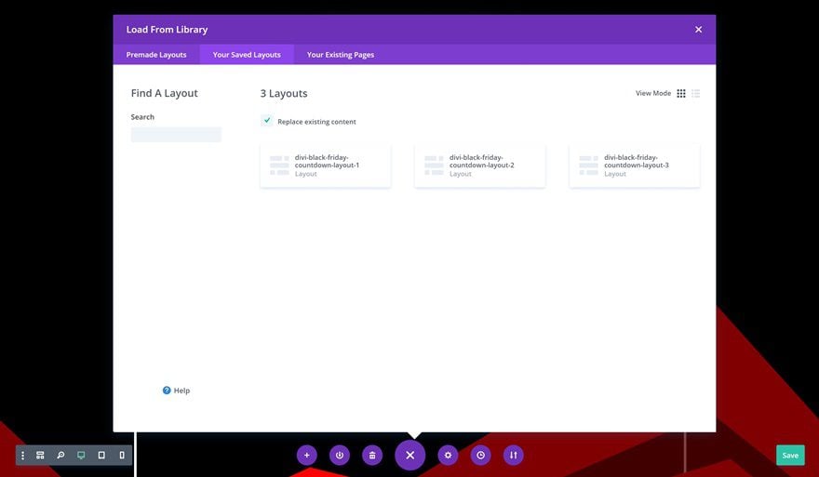819x477 pixels.
Task: Enable wireframe view mode
Action: click(40, 455)
